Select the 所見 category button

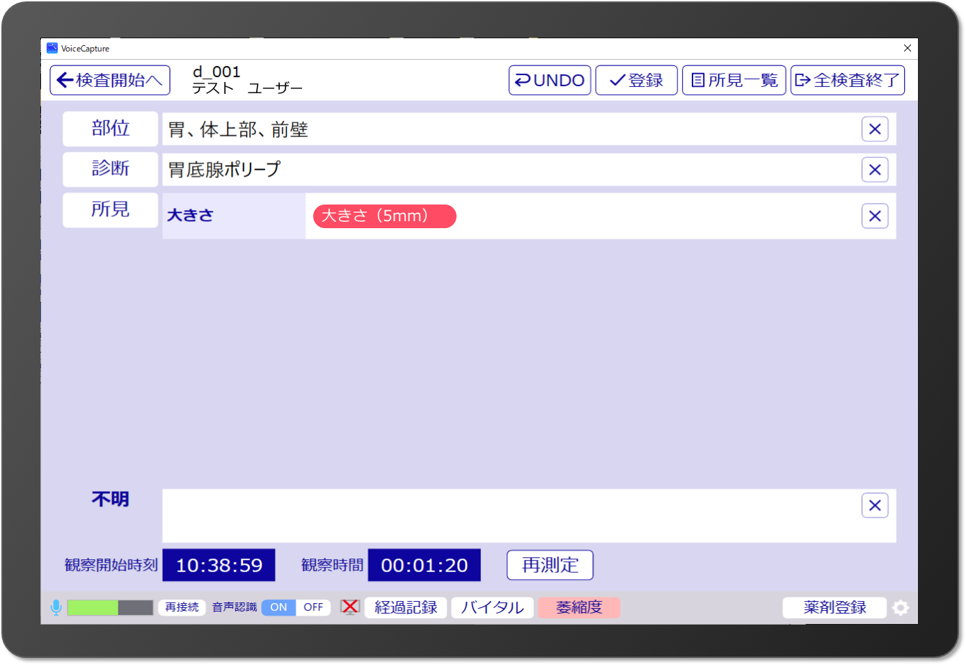tap(111, 210)
